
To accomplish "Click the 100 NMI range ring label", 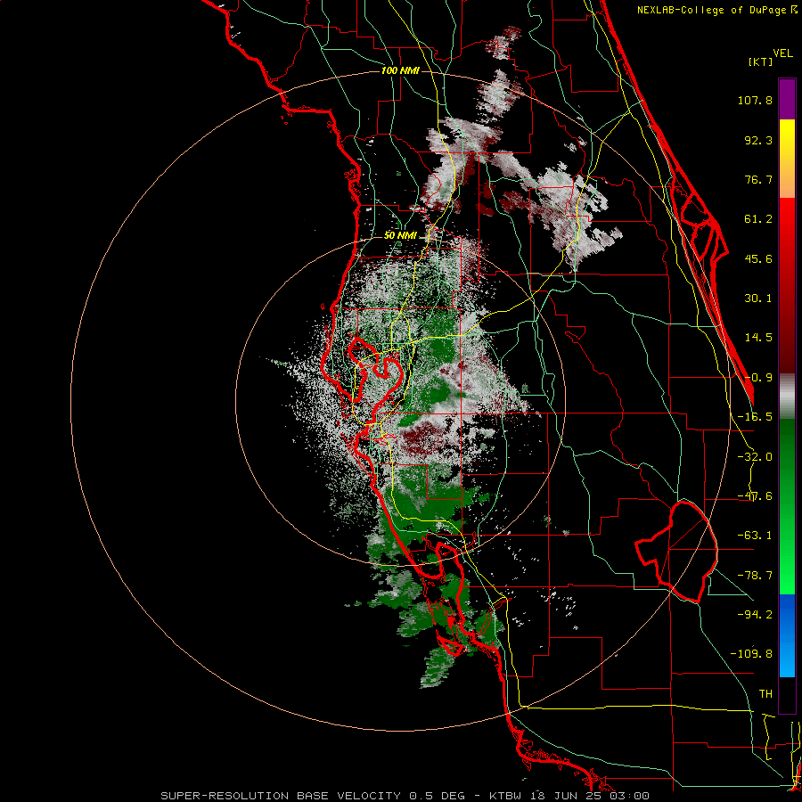I will (400, 70).
